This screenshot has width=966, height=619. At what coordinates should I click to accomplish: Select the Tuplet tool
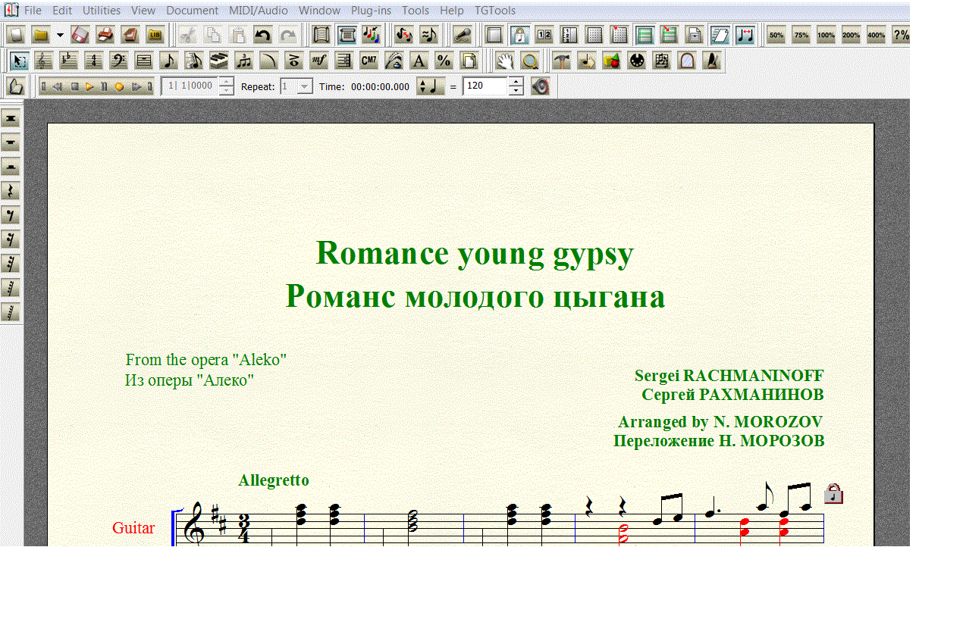pos(244,61)
